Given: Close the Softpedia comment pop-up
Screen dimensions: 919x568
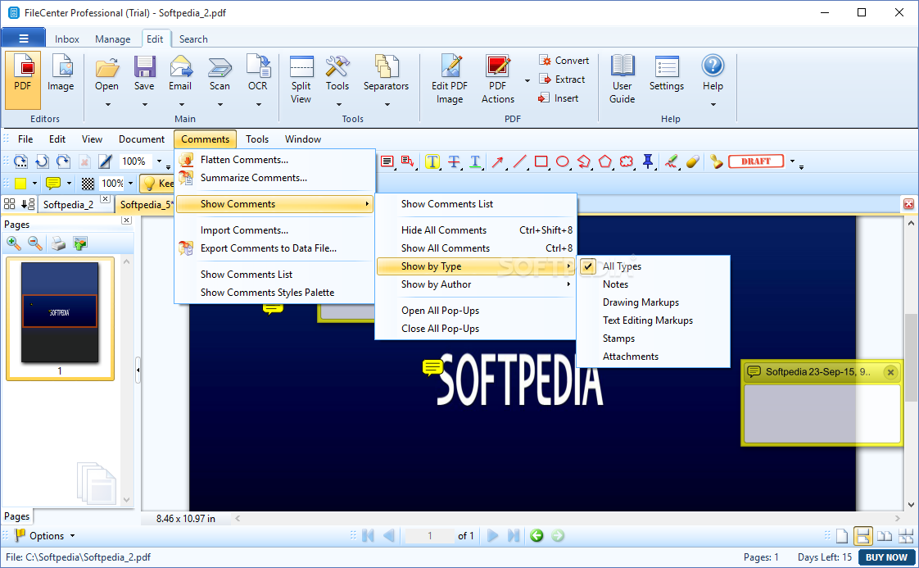Looking at the screenshot, I should tap(890, 372).
